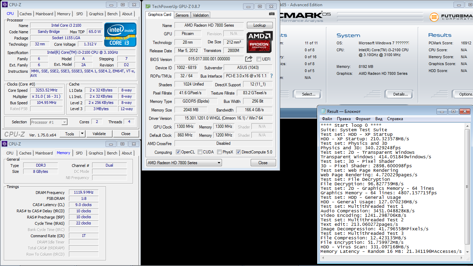Open the AMD Radeon HD 7800 Series dropdown
The width and height of the screenshot is (473, 266).
tap(184, 163)
